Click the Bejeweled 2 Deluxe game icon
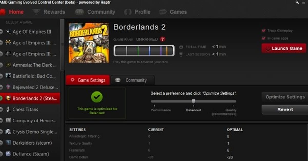Viewport: 308px width, 161px height. pyautogui.click(x=8, y=87)
